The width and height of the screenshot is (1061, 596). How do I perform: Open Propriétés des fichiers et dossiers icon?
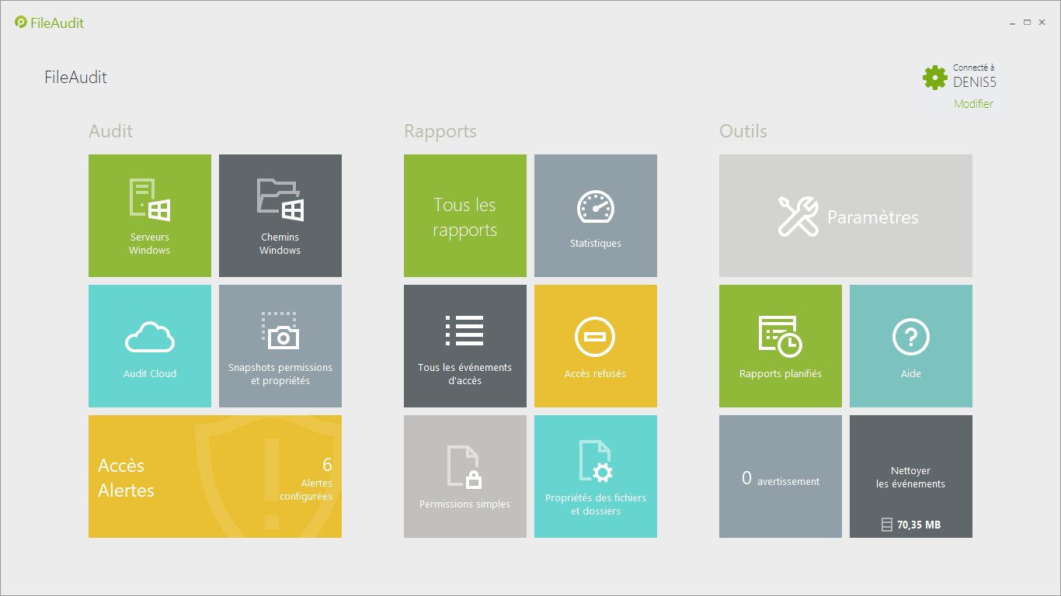pyautogui.click(x=595, y=461)
